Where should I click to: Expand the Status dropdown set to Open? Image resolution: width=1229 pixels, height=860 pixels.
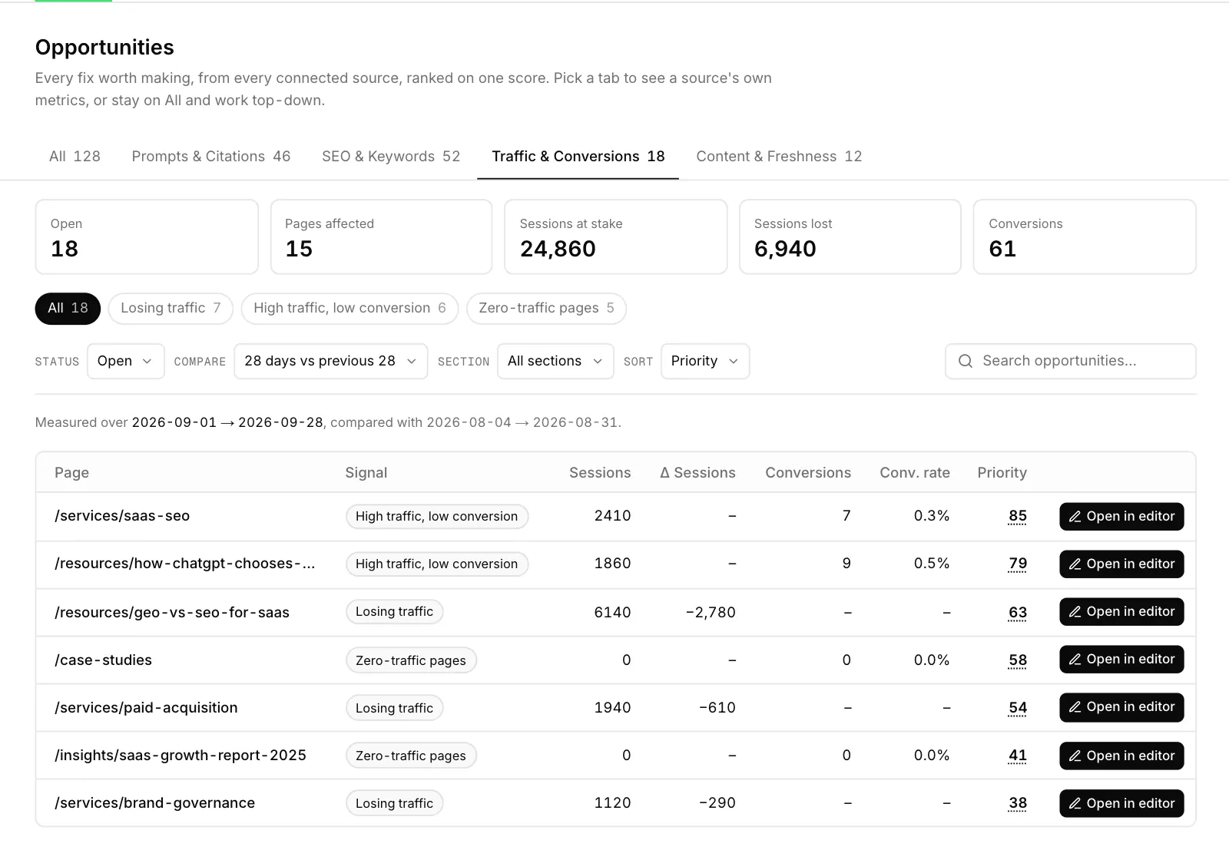point(126,361)
